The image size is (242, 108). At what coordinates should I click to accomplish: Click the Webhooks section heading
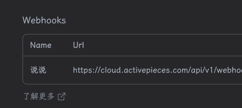(x=44, y=20)
